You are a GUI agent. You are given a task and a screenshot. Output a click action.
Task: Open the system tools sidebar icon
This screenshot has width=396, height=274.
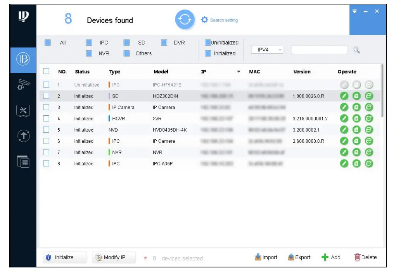click(23, 110)
